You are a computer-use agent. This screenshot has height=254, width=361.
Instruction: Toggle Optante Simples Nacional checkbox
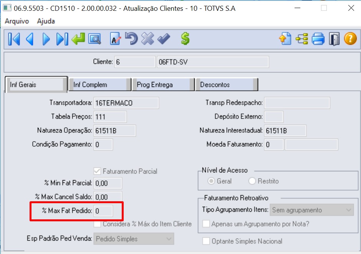click(x=206, y=241)
